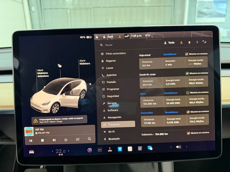The width and height of the screenshot is (230, 172).
Task: Tap the SOS dashcam icon on status bar
Action: (x=127, y=36)
